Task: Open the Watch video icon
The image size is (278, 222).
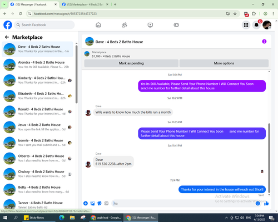Action: pyautogui.click(x=150, y=25)
